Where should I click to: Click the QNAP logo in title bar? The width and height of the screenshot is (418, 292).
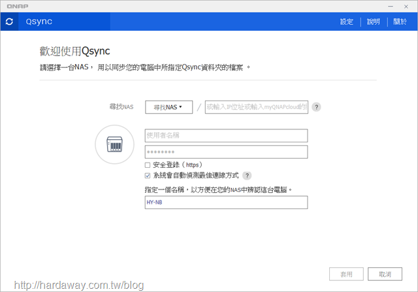tap(18, 6)
